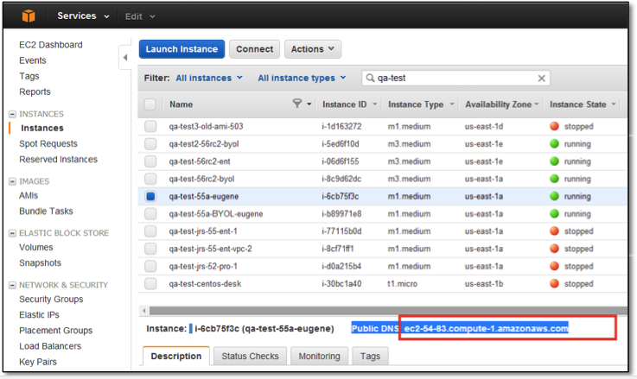Open Security Groups in sidebar
Screen dimensions: 637x379
tap(51, 299)
